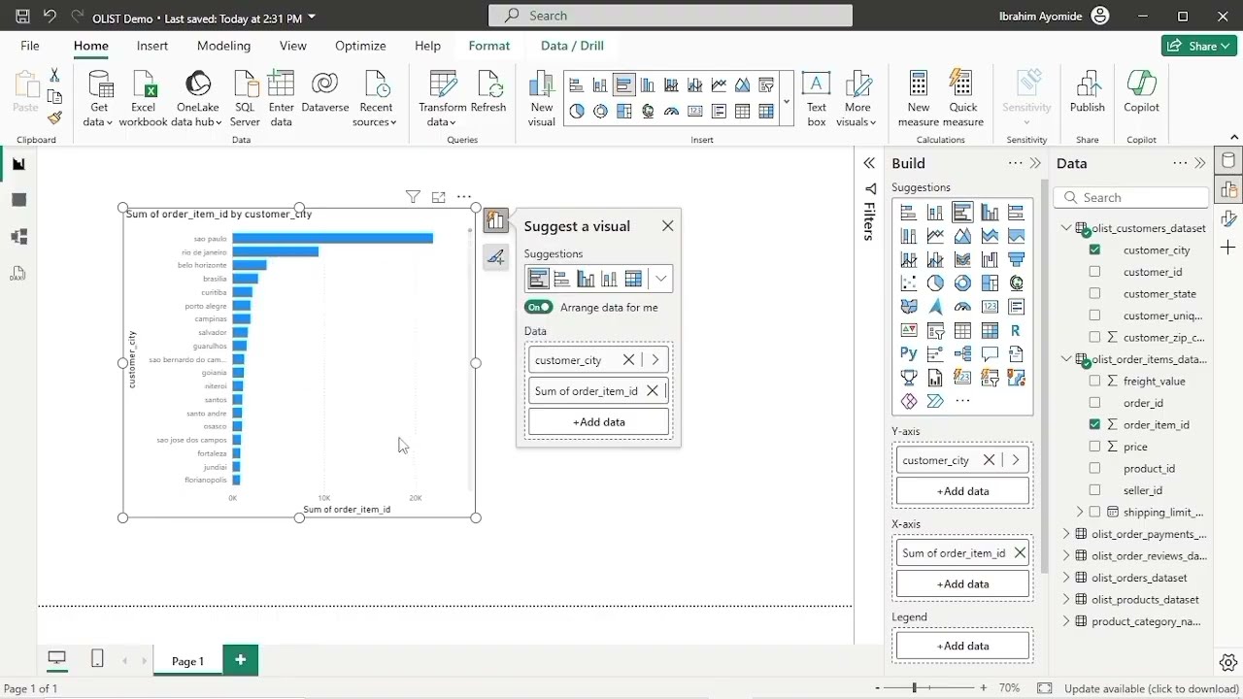1243x699 pixels.
Task: Switch to Table view in left sidebar
Action: click(18, 200)
